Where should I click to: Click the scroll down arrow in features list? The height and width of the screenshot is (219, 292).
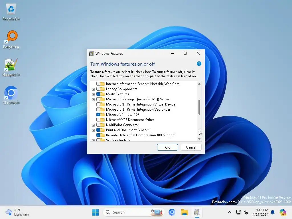(199, 139)
